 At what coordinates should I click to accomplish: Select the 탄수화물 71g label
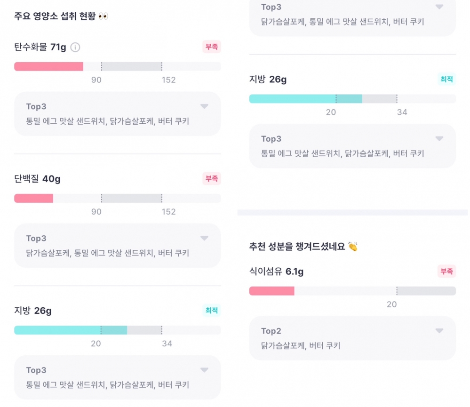coord(40,47)
